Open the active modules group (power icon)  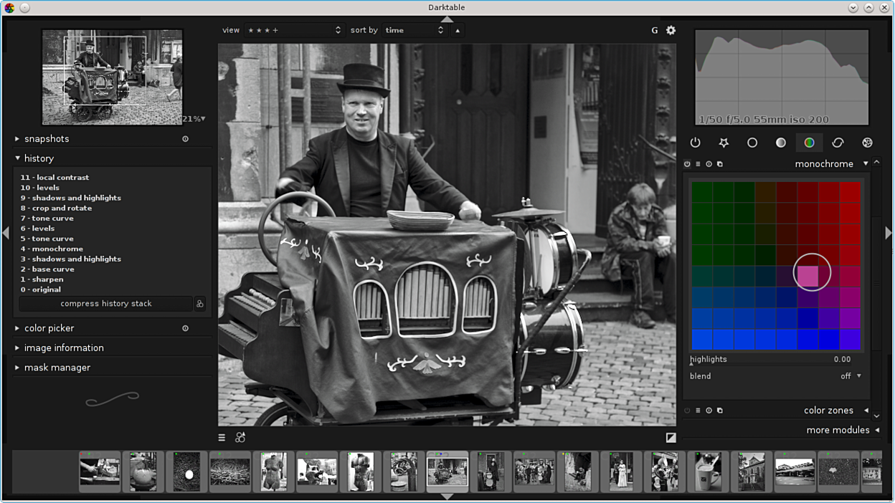tap(695, 143)
